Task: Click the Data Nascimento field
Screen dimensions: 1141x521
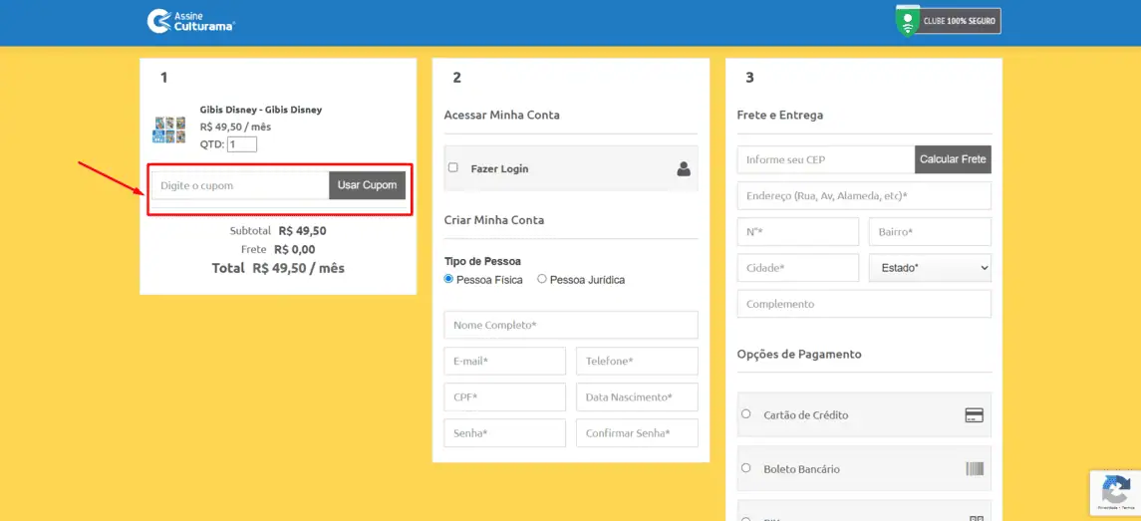Action: [637, 397]
